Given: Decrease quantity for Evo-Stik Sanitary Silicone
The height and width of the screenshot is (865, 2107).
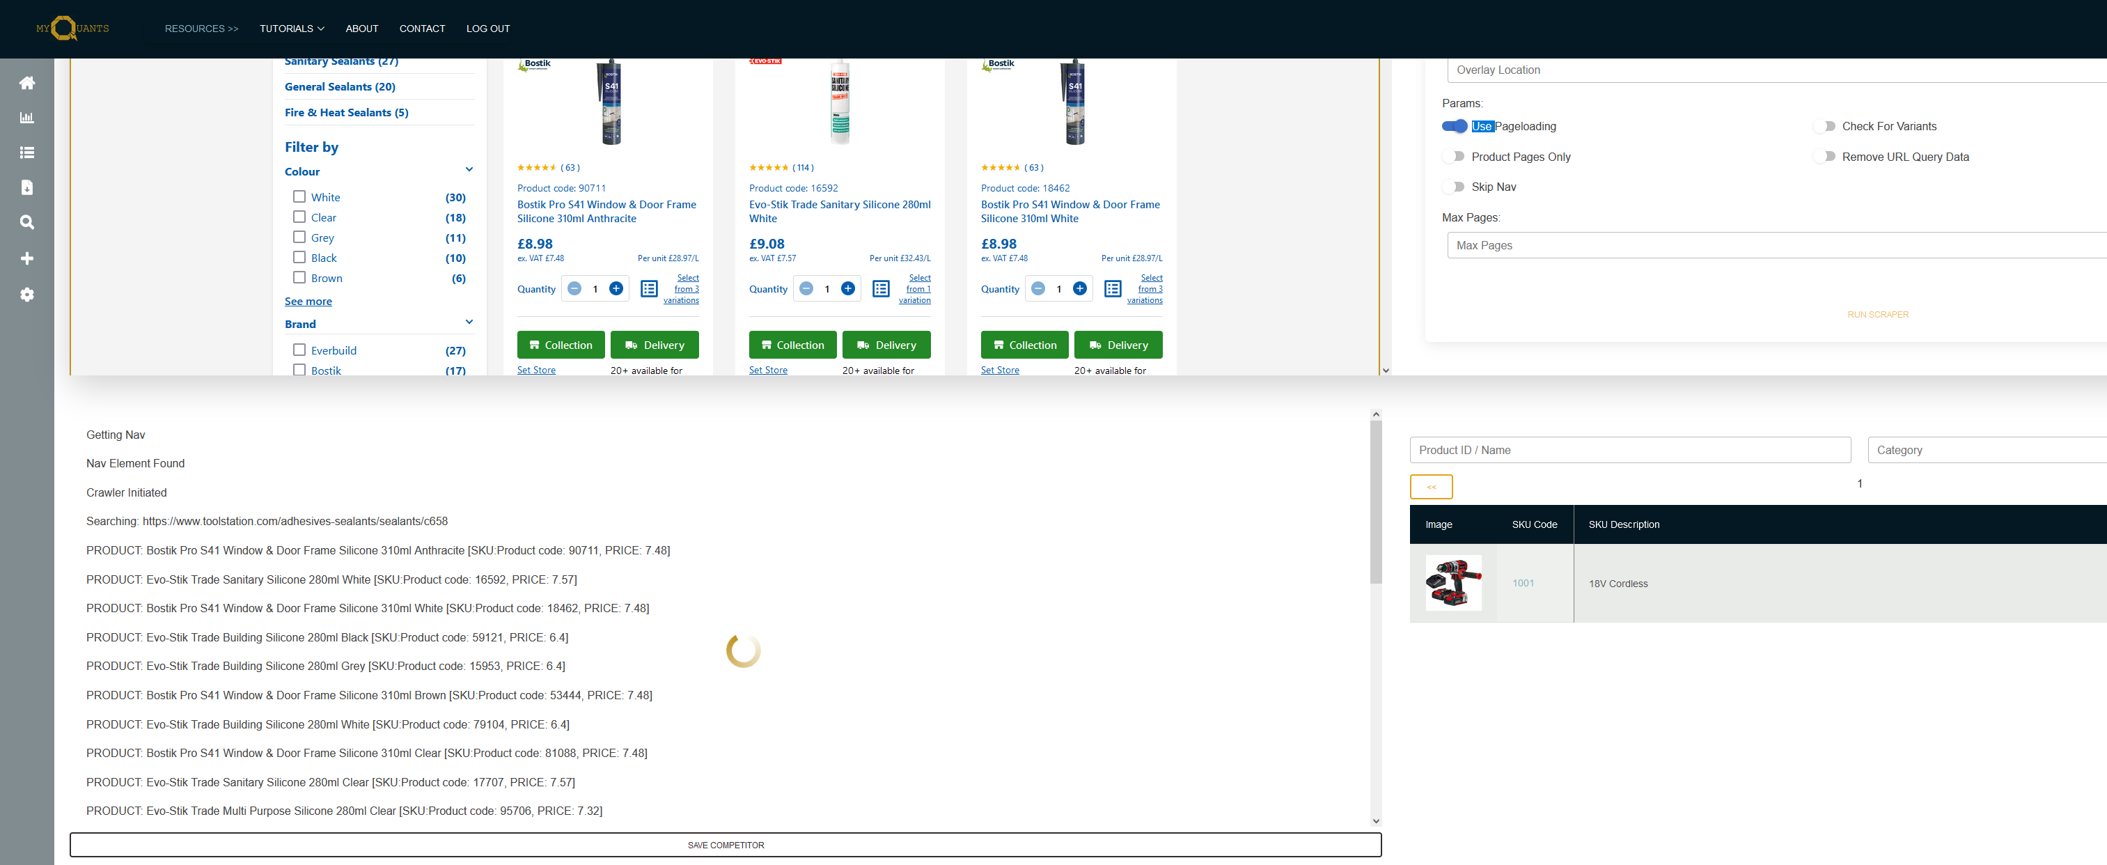Looking at the screenshot, I should [806, 289].
